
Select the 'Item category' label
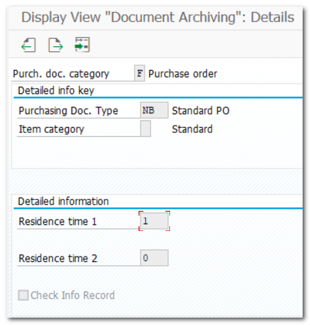[52, 130]
